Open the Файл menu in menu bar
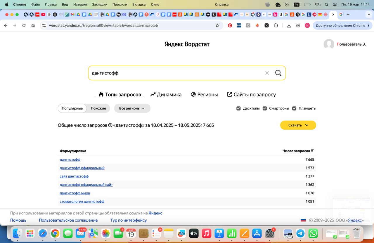The height and width of the screenshot is (243, 374). click(35, 4)
